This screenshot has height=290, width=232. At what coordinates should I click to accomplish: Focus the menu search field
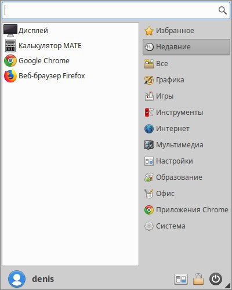116,10
